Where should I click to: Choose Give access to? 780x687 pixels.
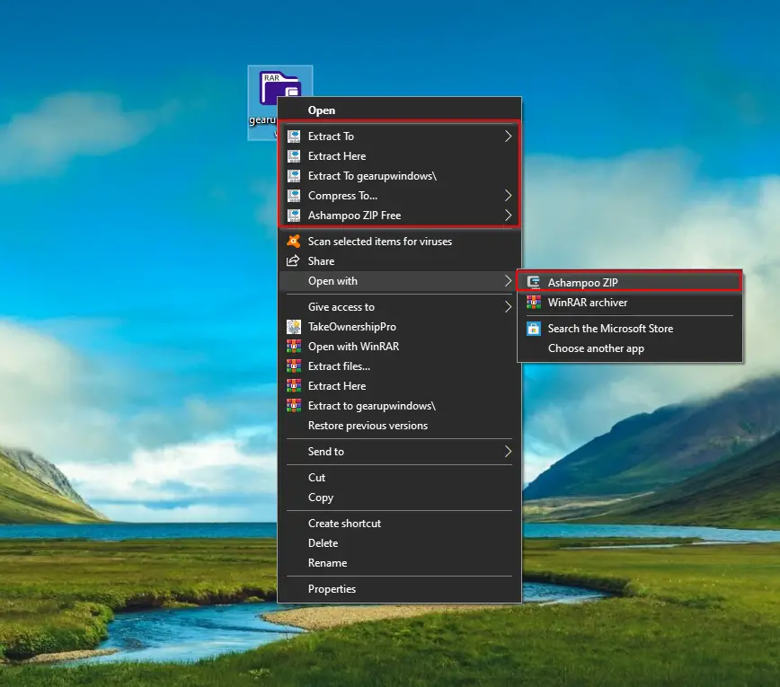[400, 307]
